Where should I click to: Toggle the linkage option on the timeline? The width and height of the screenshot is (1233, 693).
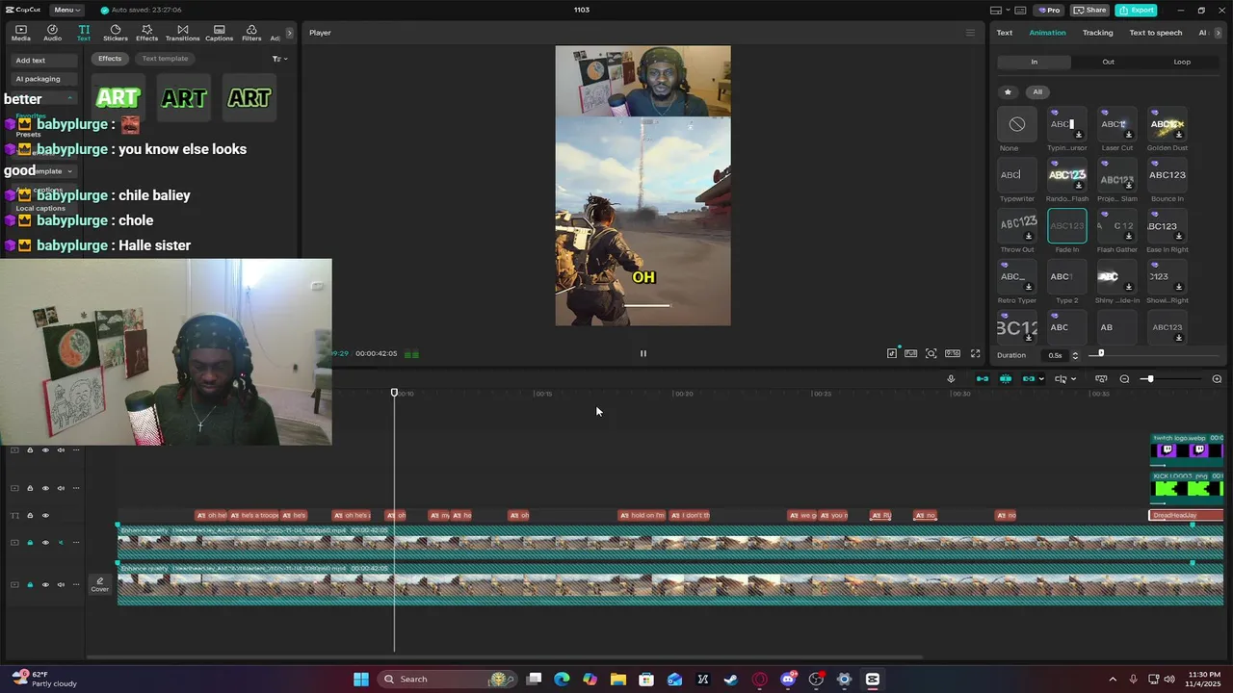click(1029, 379)
